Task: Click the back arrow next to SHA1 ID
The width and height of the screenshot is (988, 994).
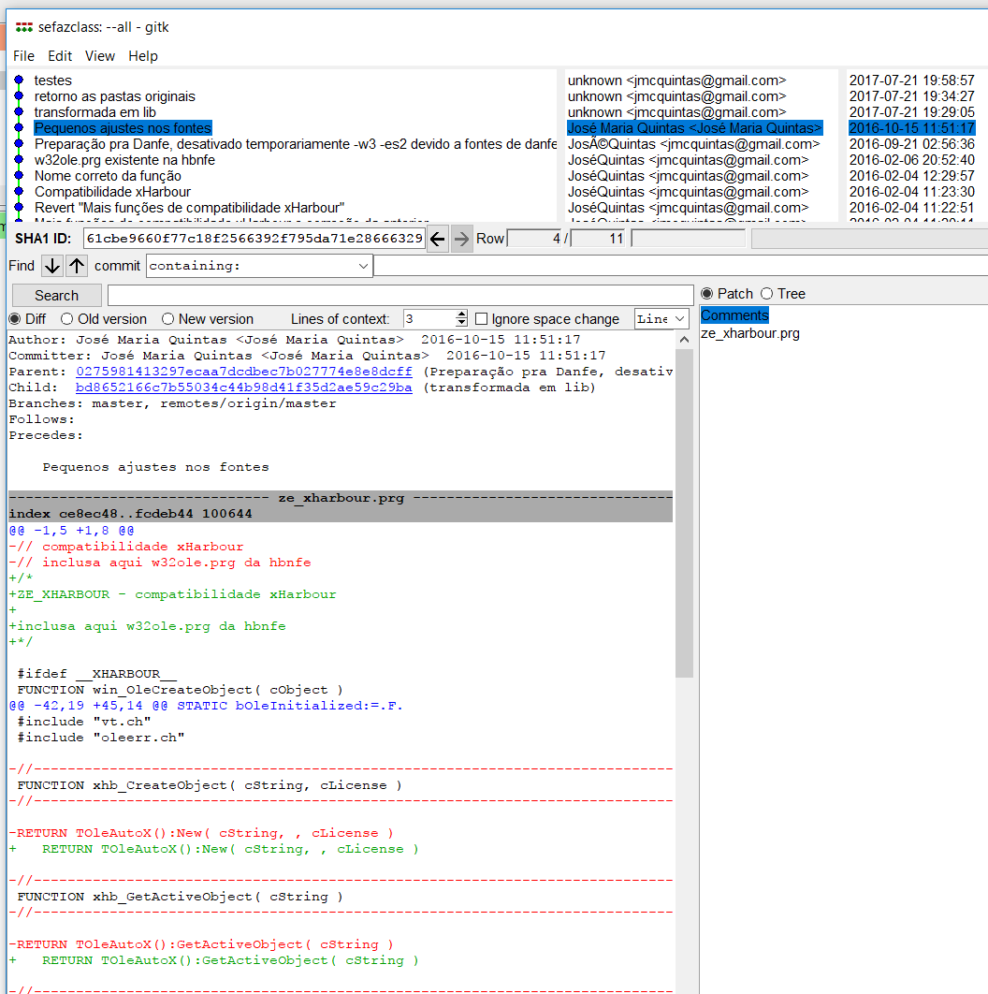Action: 437,239
